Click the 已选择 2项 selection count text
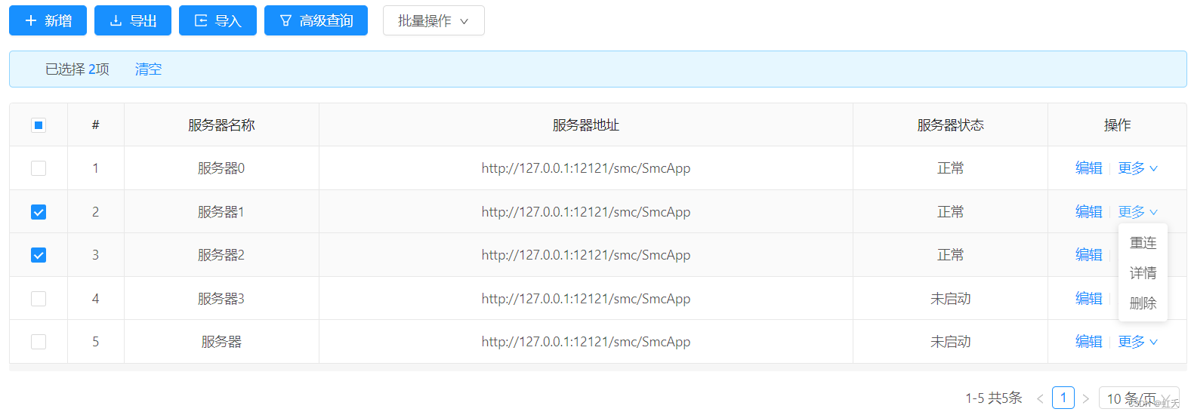1191x415 pixels. tap(77, 69)
